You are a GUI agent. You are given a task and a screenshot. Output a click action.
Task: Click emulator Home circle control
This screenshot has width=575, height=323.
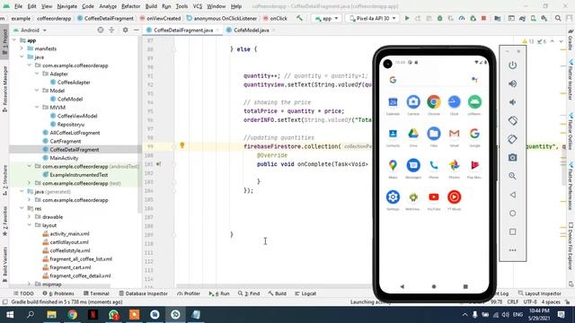point(513,214)
